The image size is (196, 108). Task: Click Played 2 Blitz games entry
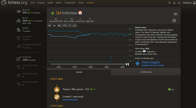[x=73, y=89]
